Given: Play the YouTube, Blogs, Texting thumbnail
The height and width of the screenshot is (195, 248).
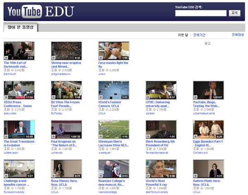Looking at the screenshot, I should [x=208, y=90].
